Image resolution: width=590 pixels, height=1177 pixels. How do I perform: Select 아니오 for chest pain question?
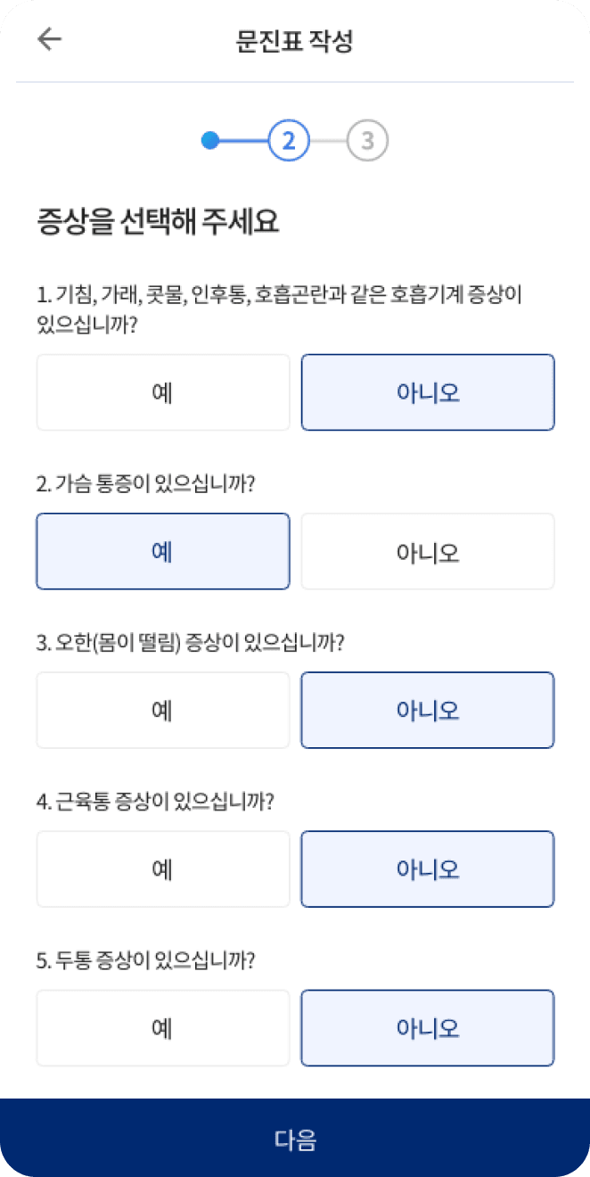tap(428, 551)
